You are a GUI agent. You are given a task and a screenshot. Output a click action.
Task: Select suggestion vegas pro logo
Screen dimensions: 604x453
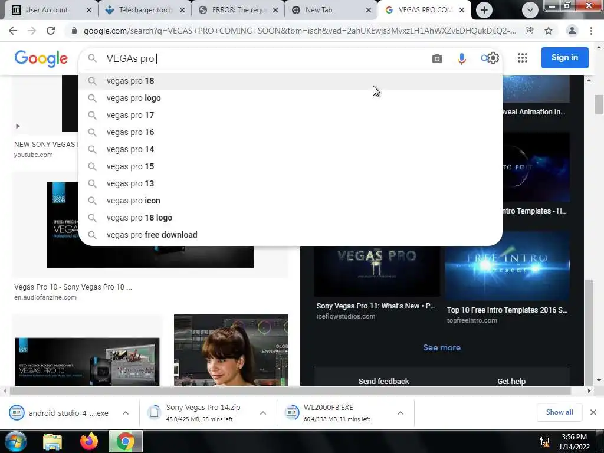pyautogui.click(x=290, y=98)
